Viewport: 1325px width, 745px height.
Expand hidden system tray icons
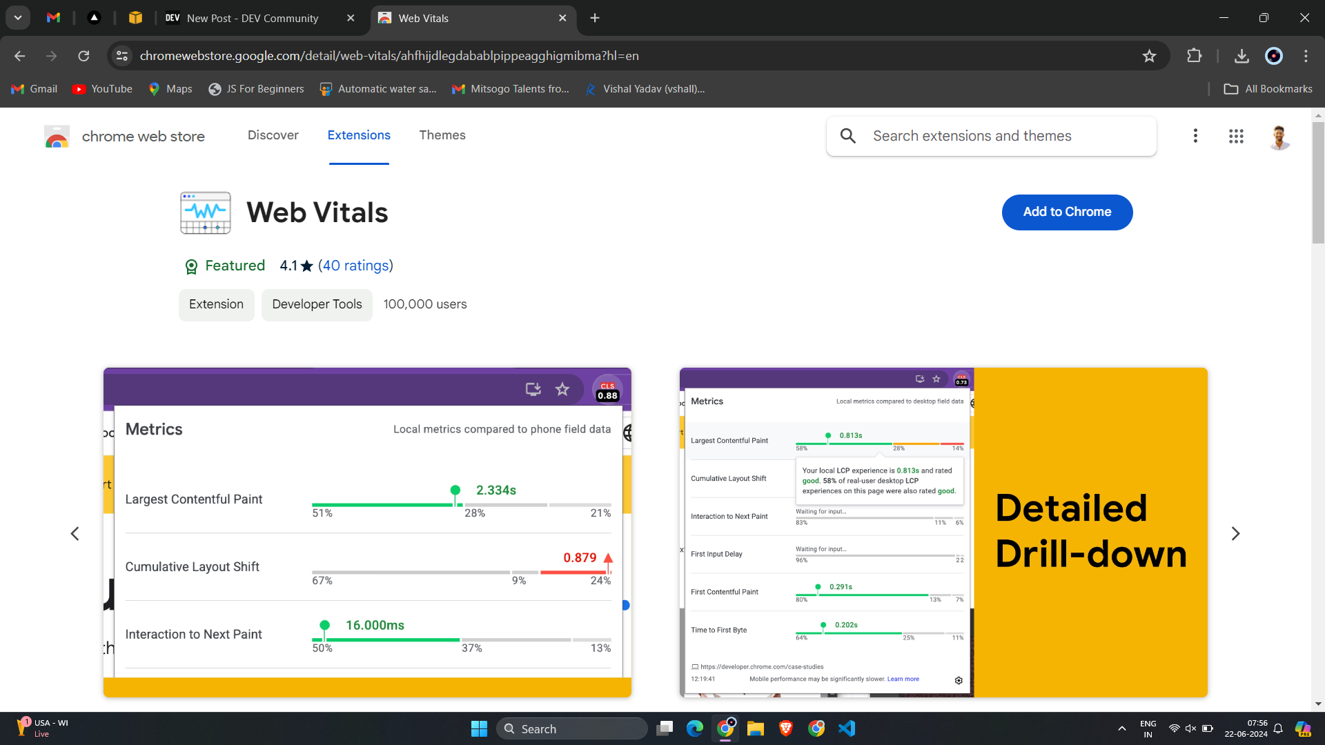[x=1121, y=728]
